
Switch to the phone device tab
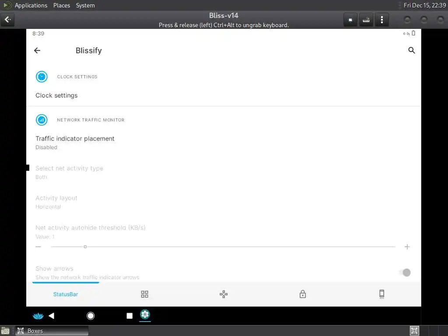coord(381,294)
